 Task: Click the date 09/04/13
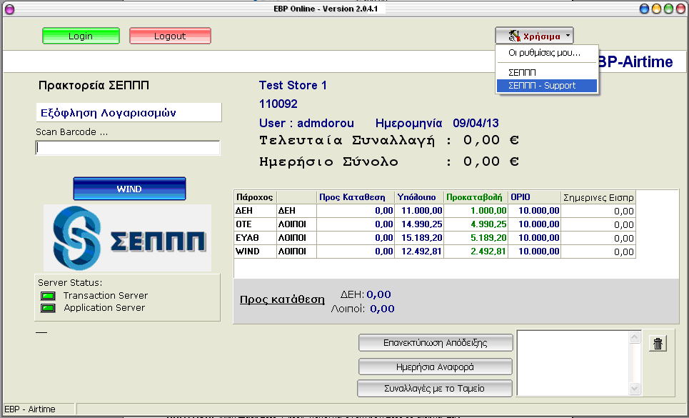[x=476, y=123]
